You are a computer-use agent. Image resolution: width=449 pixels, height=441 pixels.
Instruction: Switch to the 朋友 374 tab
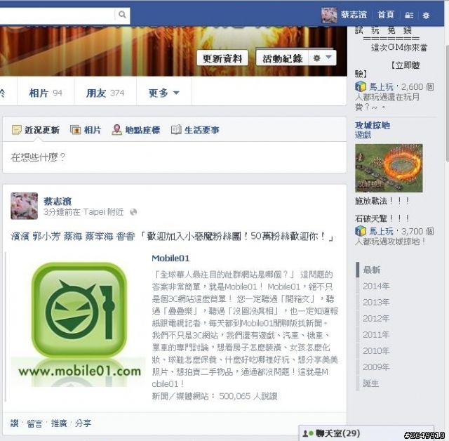click(105, 93)
